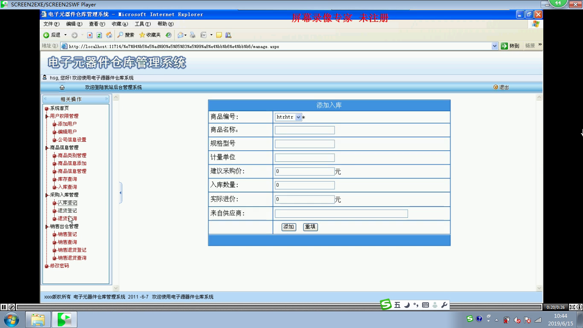Collapse the 用户权限管理 tree node
Viewport: 583px width, 328px height.
pos(47,116)
